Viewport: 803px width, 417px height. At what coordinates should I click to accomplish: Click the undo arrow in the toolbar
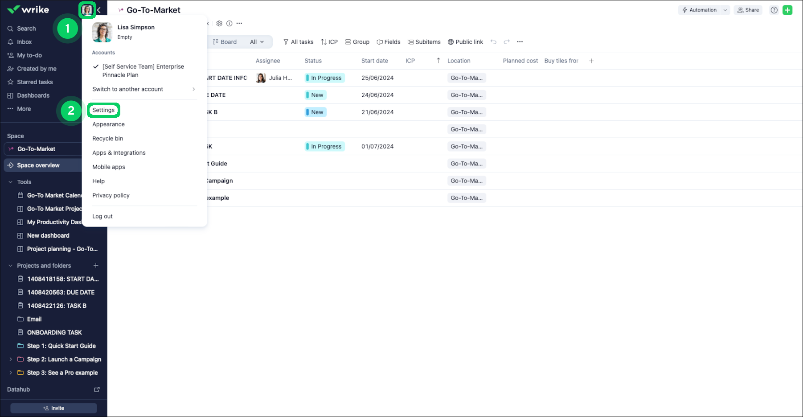point(493,42)
